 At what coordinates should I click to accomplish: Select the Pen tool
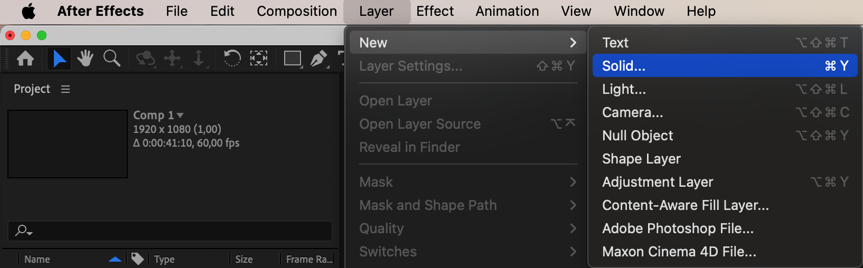coord(318,58)
